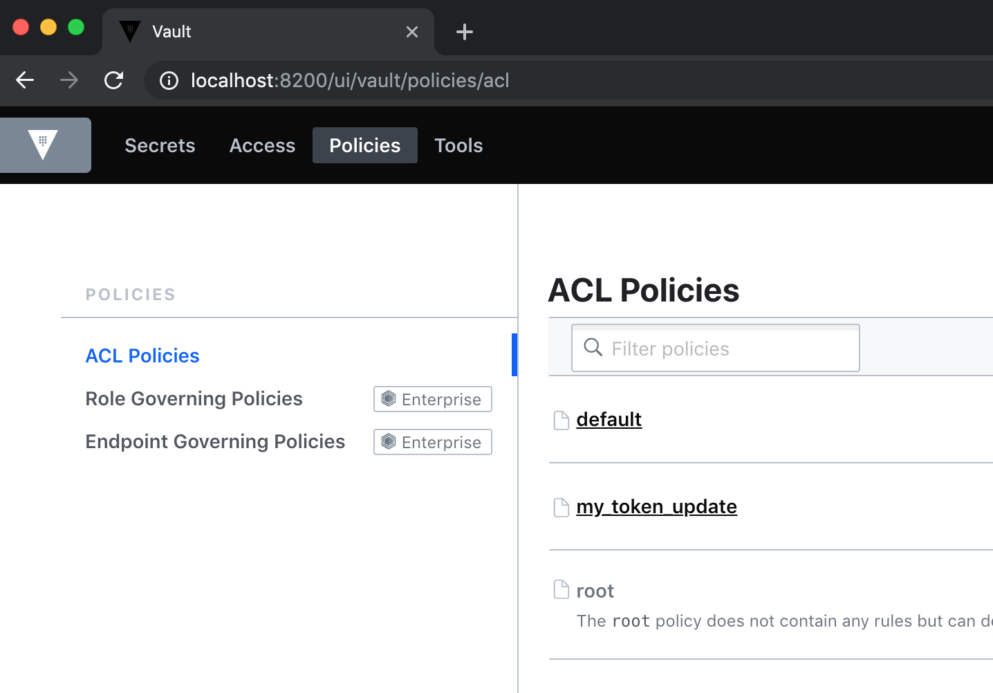Select Role Governing Policies in sidebar
Image resolution: width=993 pixels, height=693 pixels.
point(194,398)
